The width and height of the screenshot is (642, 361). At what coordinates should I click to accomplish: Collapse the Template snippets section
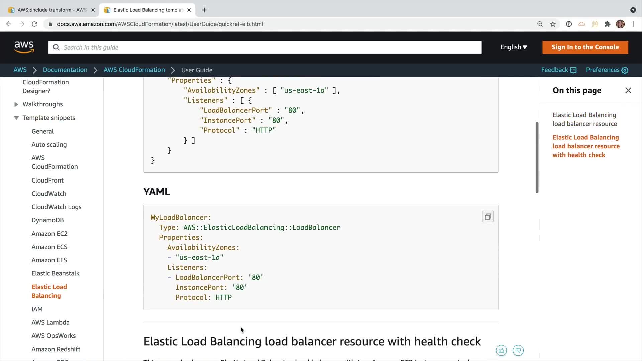[16, 118]
